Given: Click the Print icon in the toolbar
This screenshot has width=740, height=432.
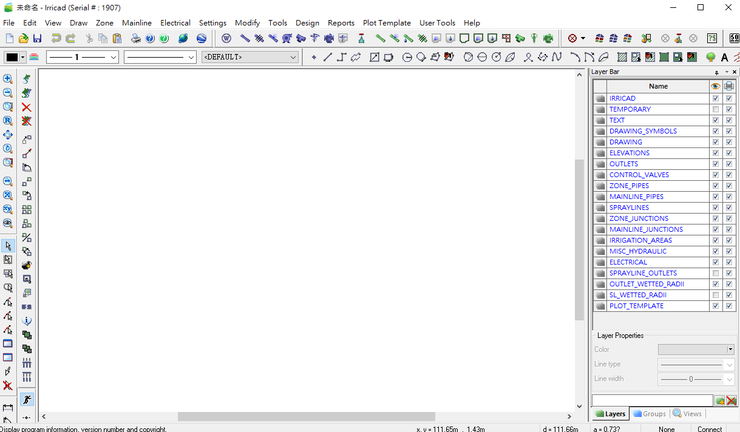Looking at the screenshot, I should tap(136, 39).
